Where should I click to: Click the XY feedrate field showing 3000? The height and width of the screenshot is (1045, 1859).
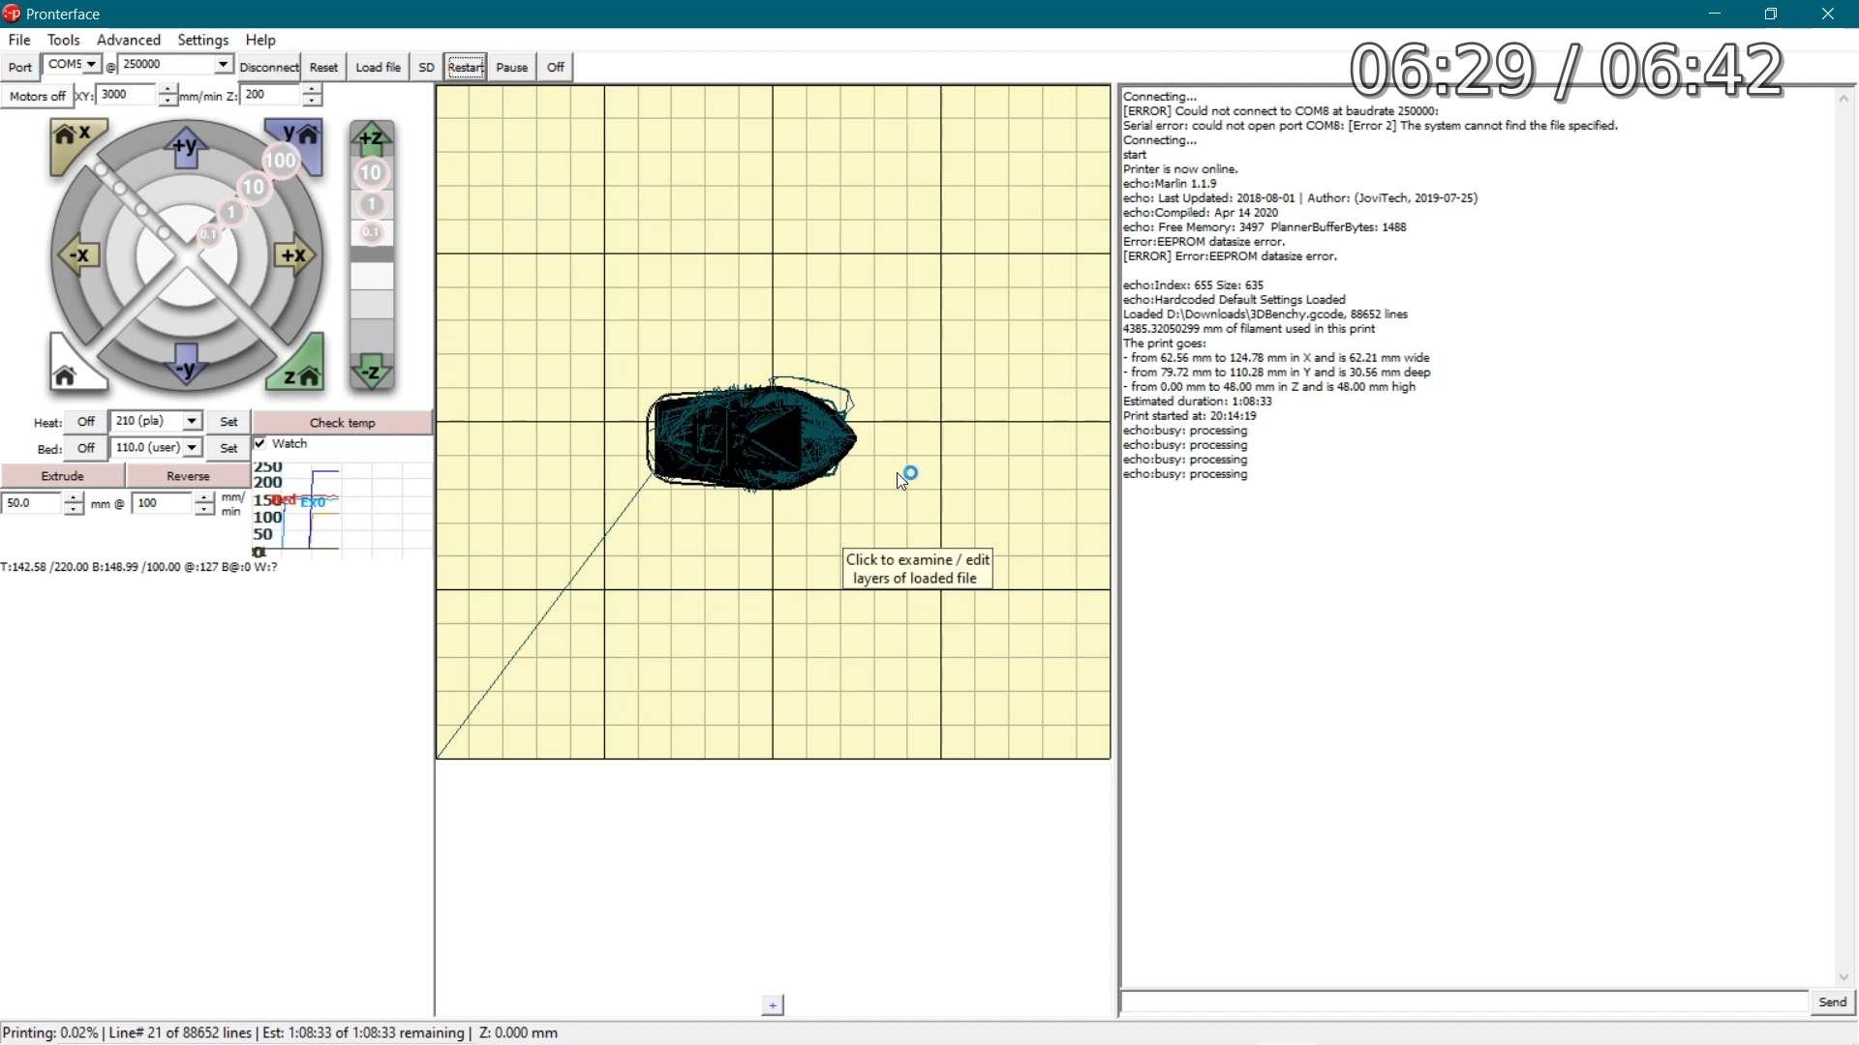(x=127, y=95)
